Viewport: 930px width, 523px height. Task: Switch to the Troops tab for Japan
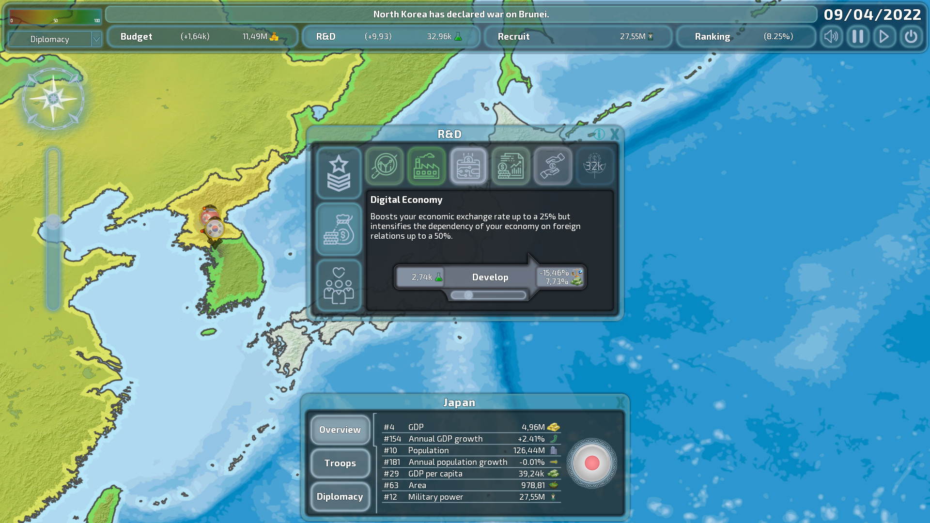pyautogui.click(x=340, y=463)
